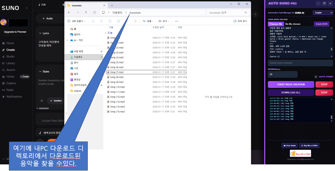Image resolution: width=335 pixels, height=171 pixels.
Task: Open the 새로 만들기 dropdown
Action: [x=77, y=21]
